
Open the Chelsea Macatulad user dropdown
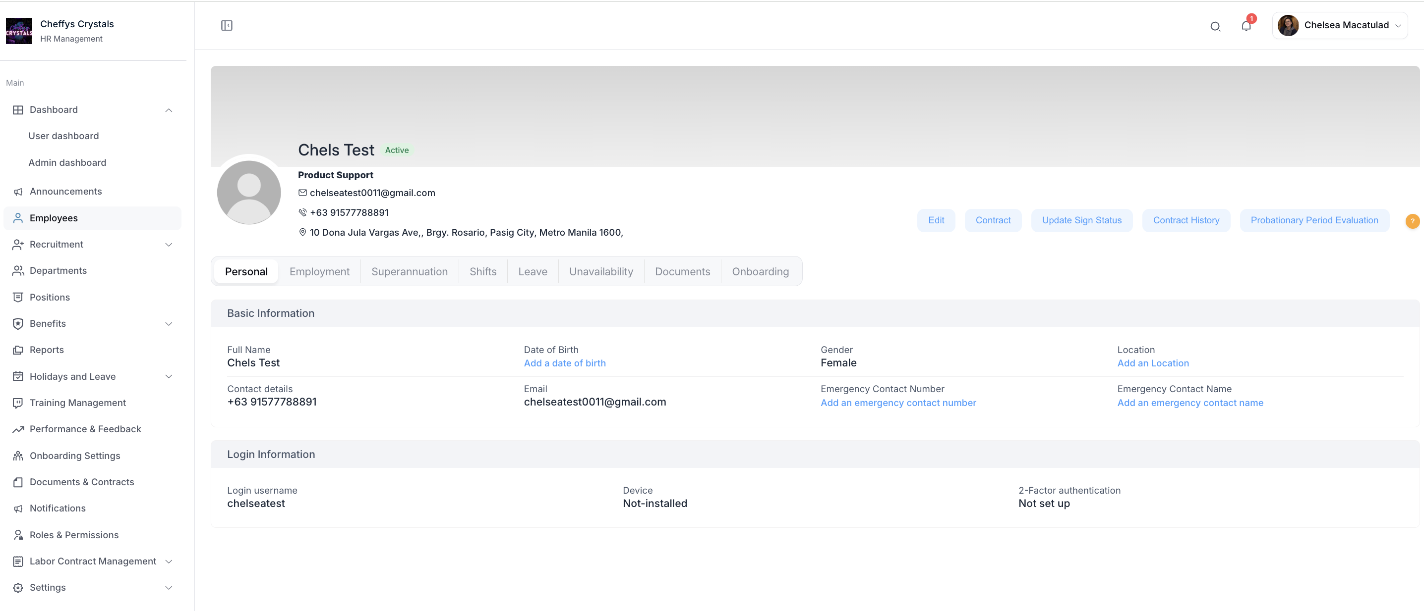tap(1339, 25)
